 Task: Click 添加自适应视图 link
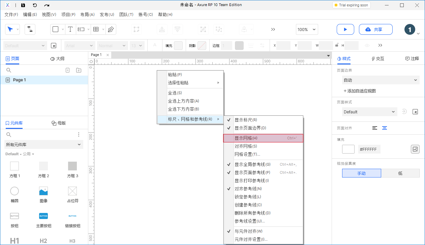point(360,91)
